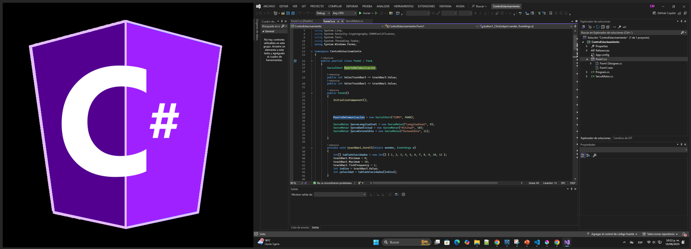Click the CM account avatar
The height and width of the screenshot is (249, 691).
tap(652, 6)
